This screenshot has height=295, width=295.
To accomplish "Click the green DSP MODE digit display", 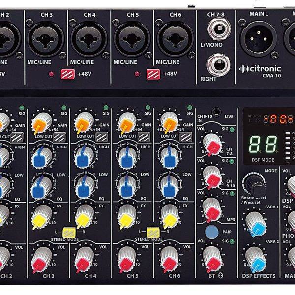I will (263, 144).
